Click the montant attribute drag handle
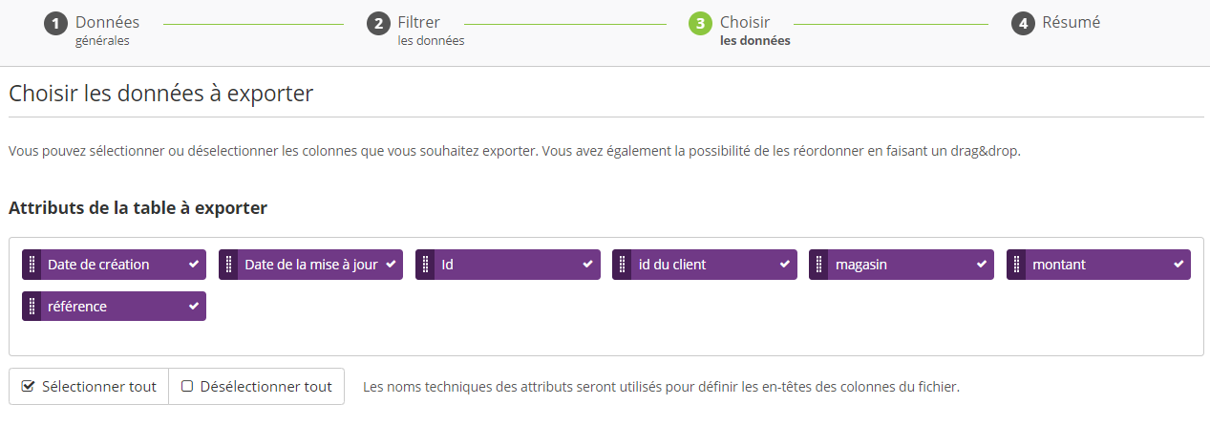This screenshot has width=1210, height=426. click(1016, 265)
